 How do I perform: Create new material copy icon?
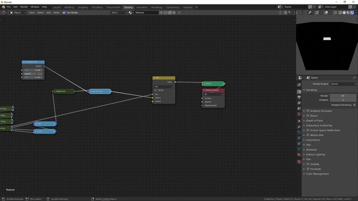point(169,12)
